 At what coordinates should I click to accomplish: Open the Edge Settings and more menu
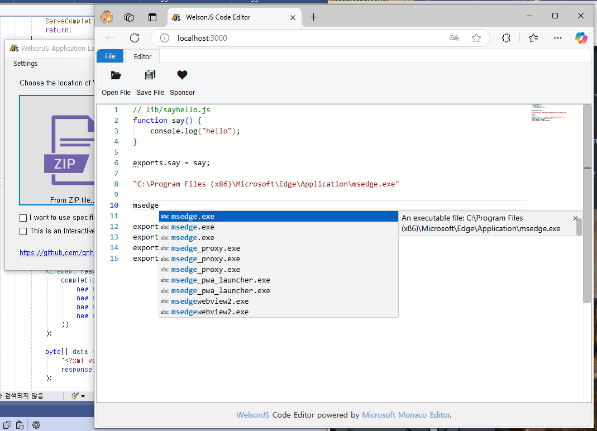[557, 38]
